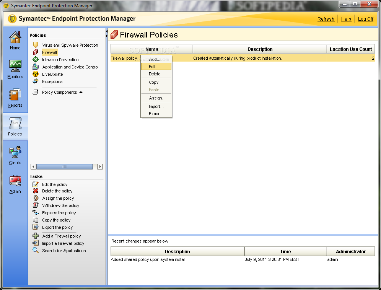
Task: Click the Replace the policy icon
Action: (36, 212)
